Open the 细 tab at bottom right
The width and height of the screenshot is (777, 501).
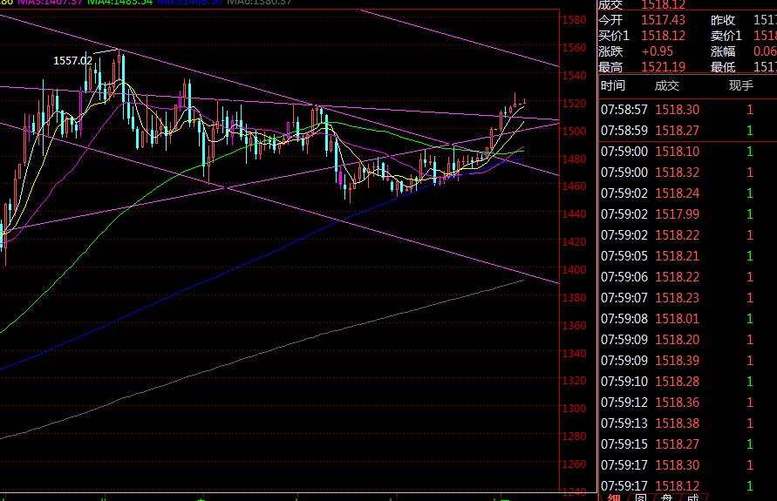pyautogui.click(x=614, y=497)
